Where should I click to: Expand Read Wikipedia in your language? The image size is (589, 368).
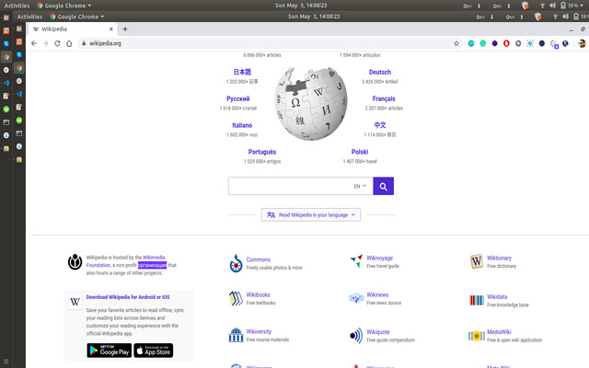click(310, 214)
